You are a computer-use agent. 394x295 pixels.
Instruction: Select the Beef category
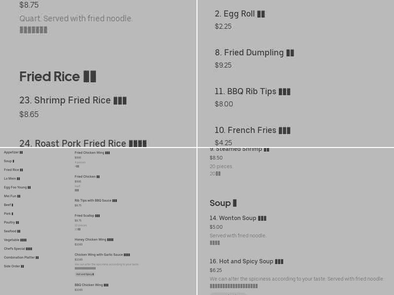click(x=7, y=205)
